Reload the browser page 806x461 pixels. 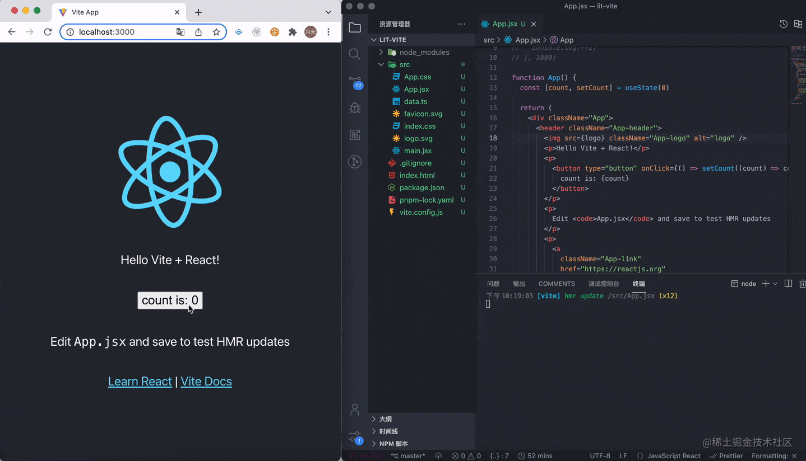click(48, 32)
